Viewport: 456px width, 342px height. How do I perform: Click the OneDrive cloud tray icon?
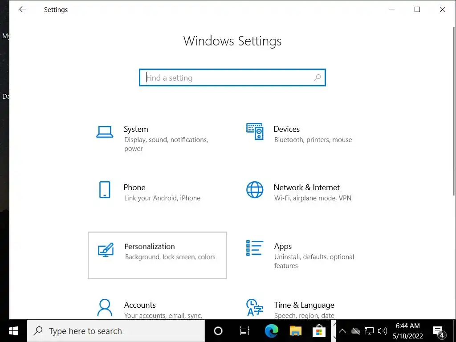click(356, 331)
